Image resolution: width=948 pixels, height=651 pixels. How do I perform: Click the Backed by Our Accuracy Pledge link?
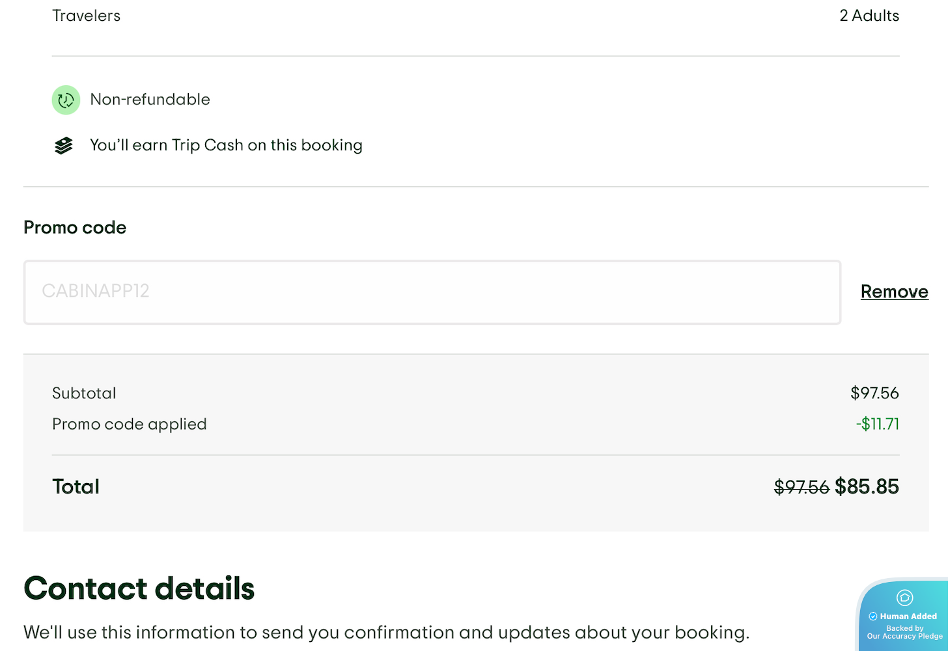coord(904,631)
